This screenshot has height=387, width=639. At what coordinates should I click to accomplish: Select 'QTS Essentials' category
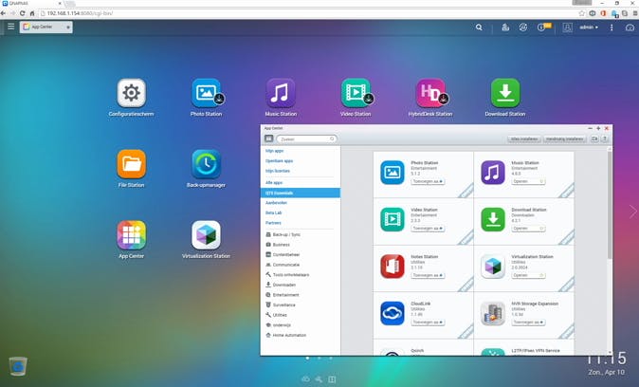pyautogui.click(x=301, y=193)
